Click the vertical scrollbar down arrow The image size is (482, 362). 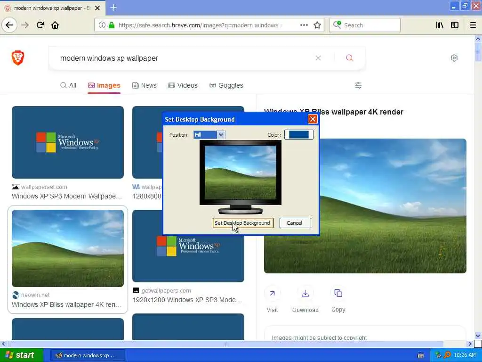pos(478,336)
